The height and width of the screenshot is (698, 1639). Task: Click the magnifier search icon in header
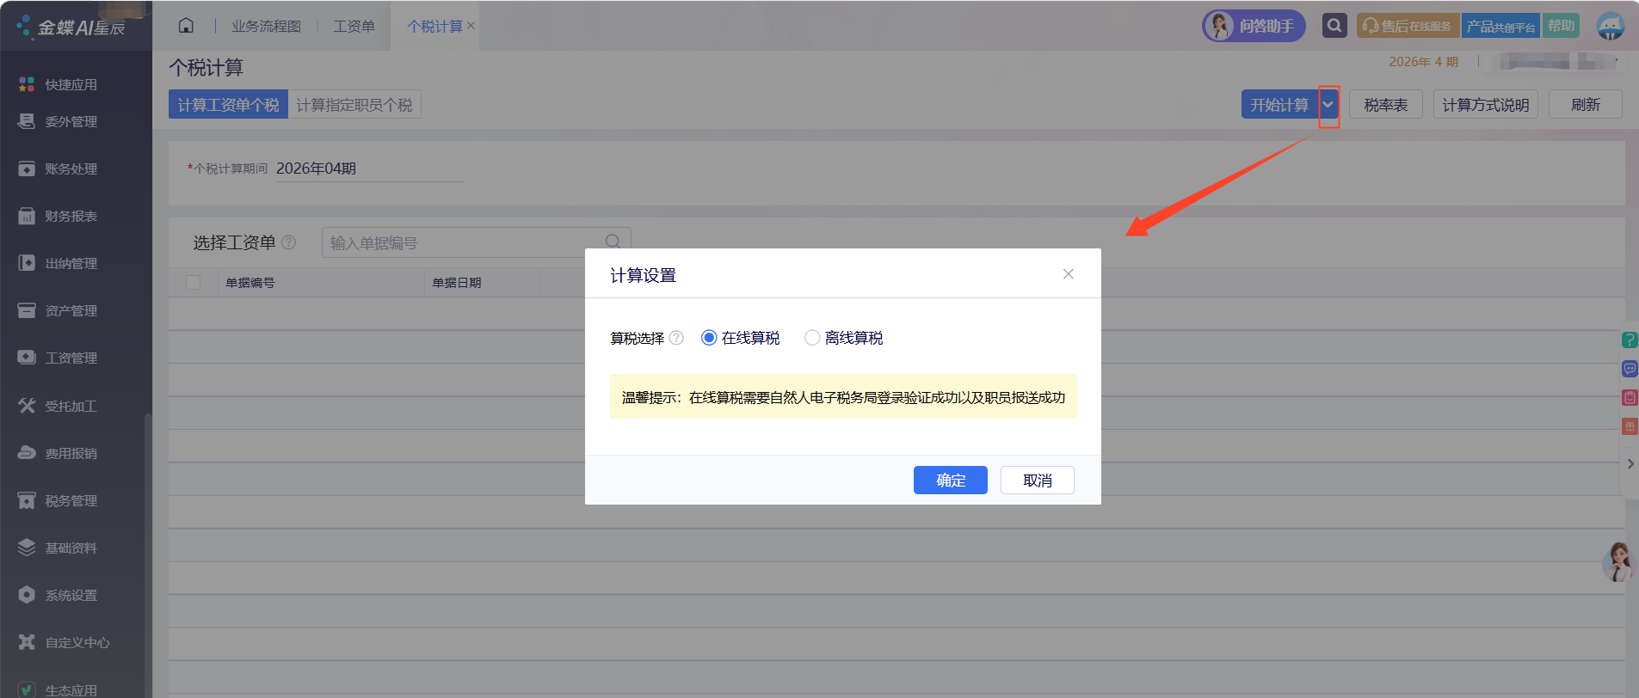coord(1334,26)
